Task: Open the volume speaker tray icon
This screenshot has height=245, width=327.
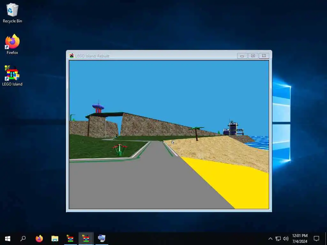Action: [286, 239]
